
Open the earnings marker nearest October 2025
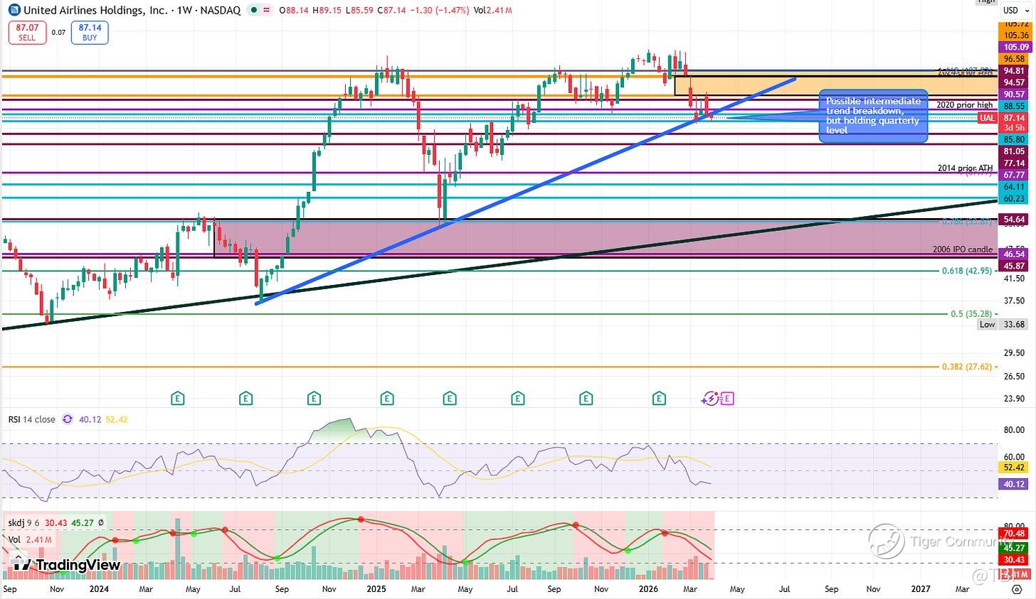586,399
